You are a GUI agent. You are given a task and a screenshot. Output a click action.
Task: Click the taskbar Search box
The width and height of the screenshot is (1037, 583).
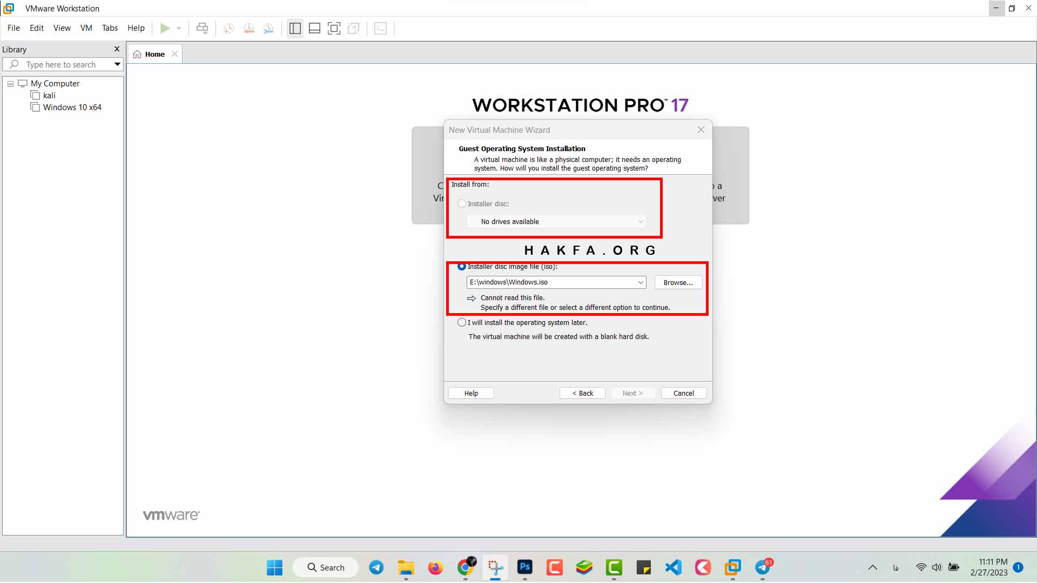[326, 567]
